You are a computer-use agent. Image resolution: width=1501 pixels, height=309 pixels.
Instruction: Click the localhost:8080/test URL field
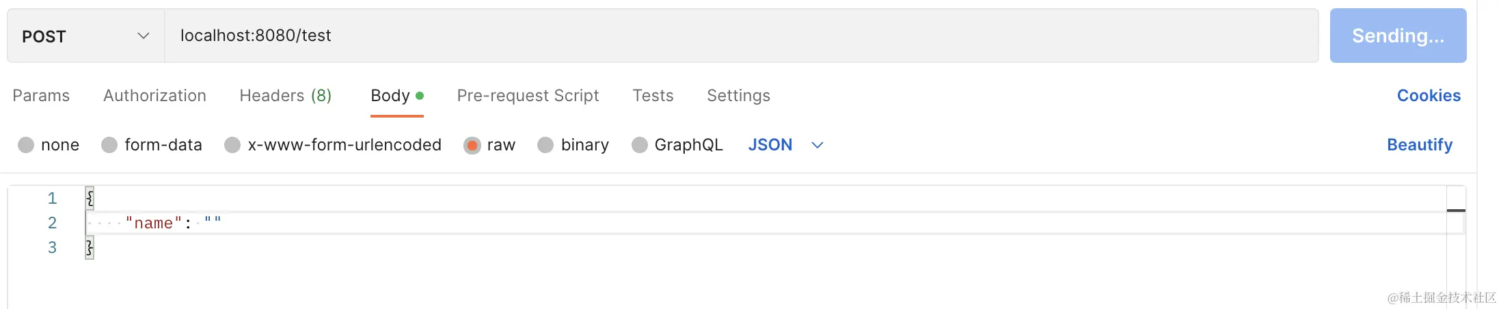point(741,36)
